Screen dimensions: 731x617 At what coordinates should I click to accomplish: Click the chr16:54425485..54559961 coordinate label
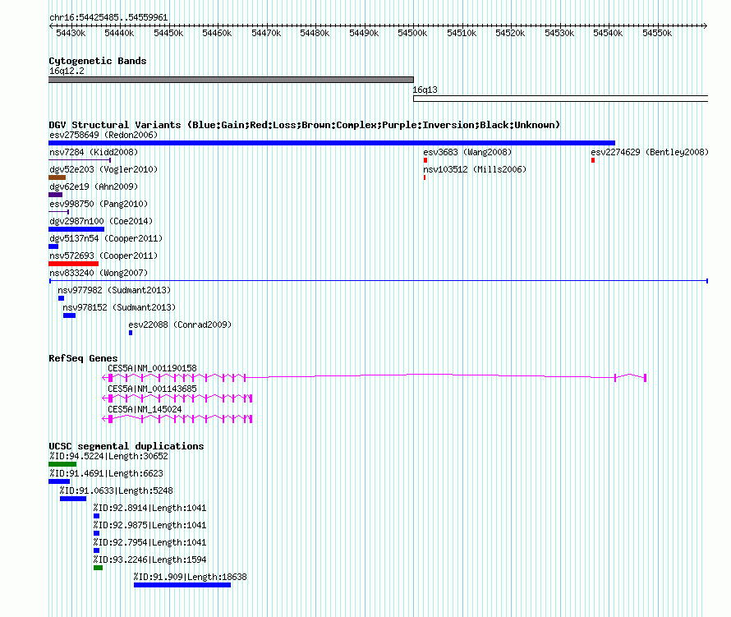tap(108, 17)
